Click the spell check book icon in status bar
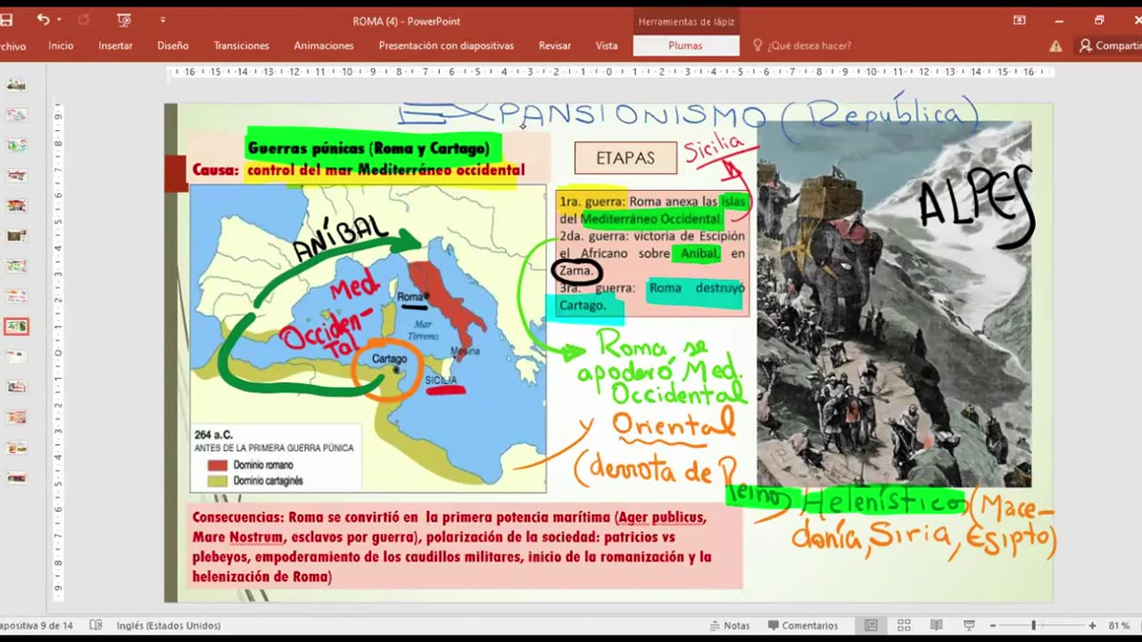 click(x=96, y=626)
